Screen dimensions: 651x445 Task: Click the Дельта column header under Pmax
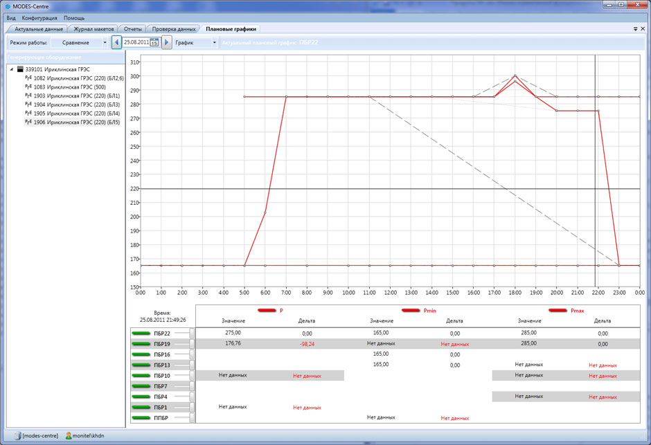click(x=603, y=320)
